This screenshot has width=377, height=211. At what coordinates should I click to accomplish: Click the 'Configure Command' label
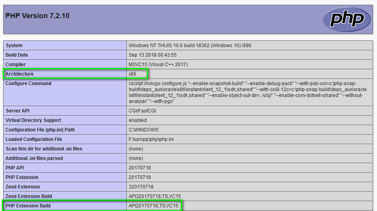tap(29, 84)
